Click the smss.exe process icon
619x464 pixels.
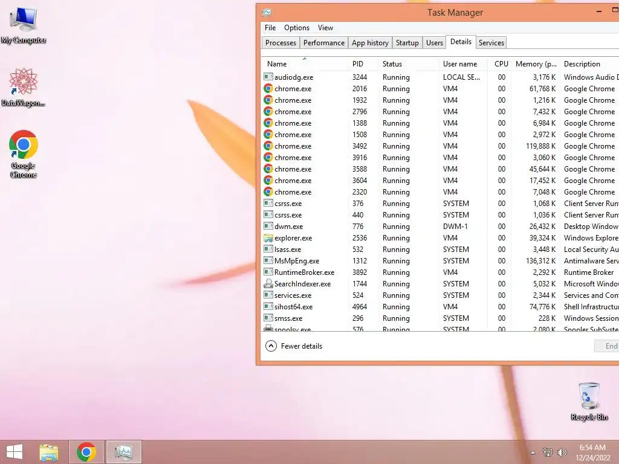(x=268, y=318)
